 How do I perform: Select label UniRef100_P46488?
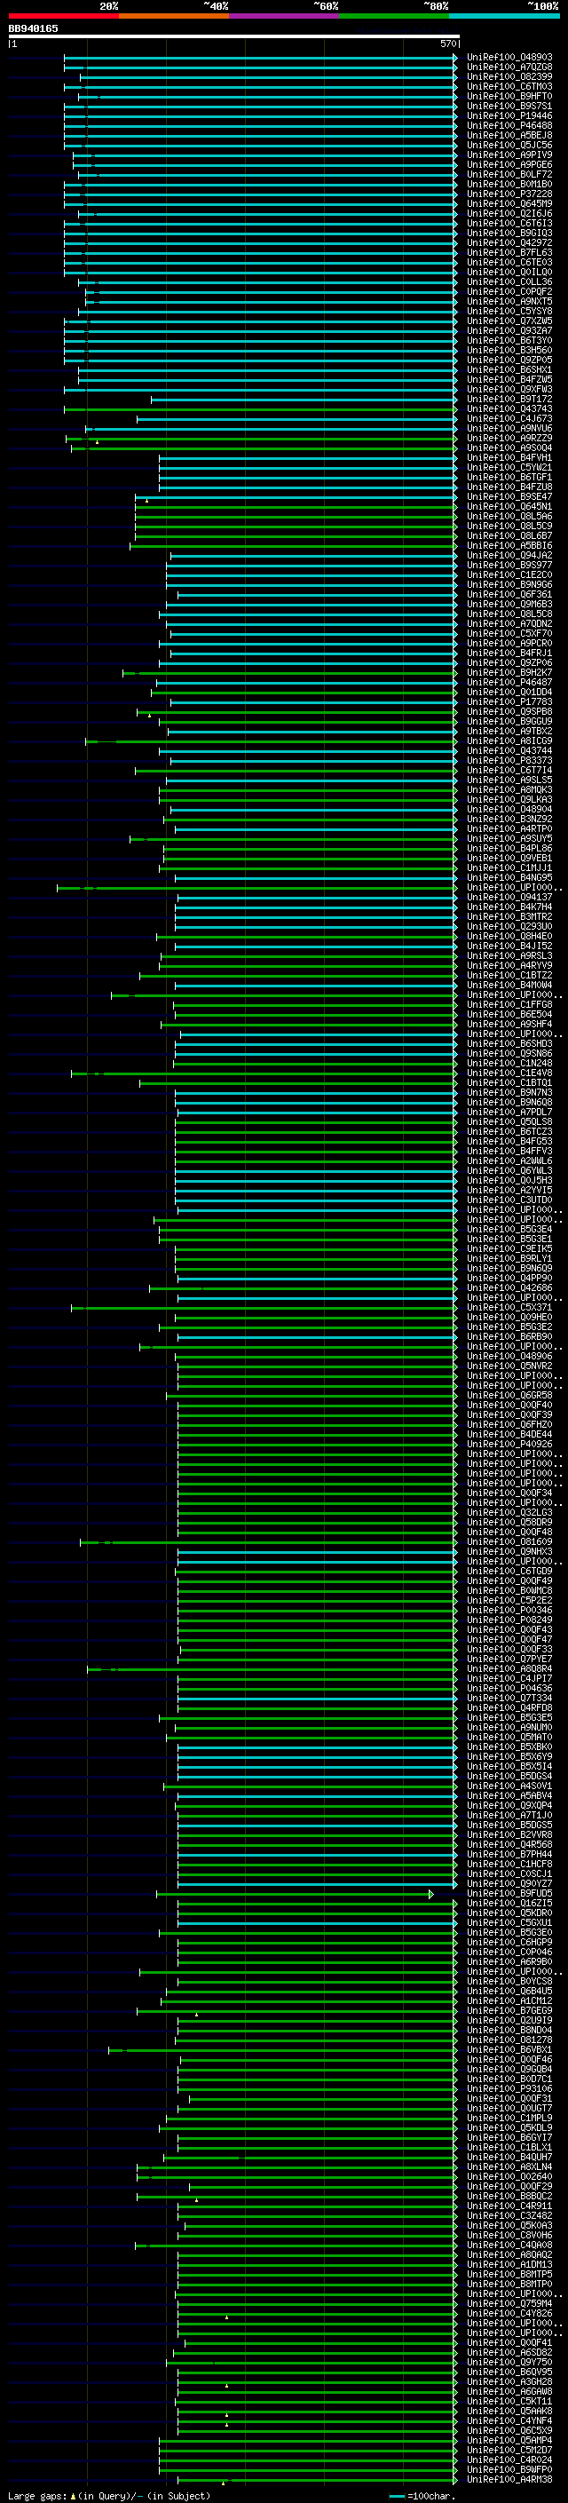(x=509, y=125)
